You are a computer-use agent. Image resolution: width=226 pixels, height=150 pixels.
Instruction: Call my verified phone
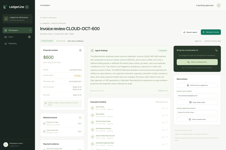[x=197, y=62]
